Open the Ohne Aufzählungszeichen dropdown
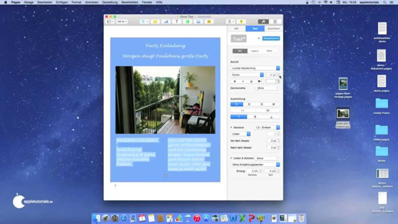This screenshot has width=398, height=224. [255, 165]
